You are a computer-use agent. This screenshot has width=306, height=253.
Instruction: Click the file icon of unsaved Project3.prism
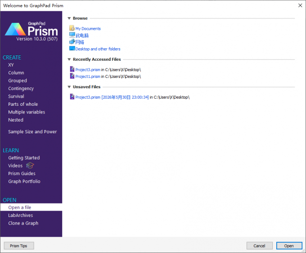(x=72, y=97)
